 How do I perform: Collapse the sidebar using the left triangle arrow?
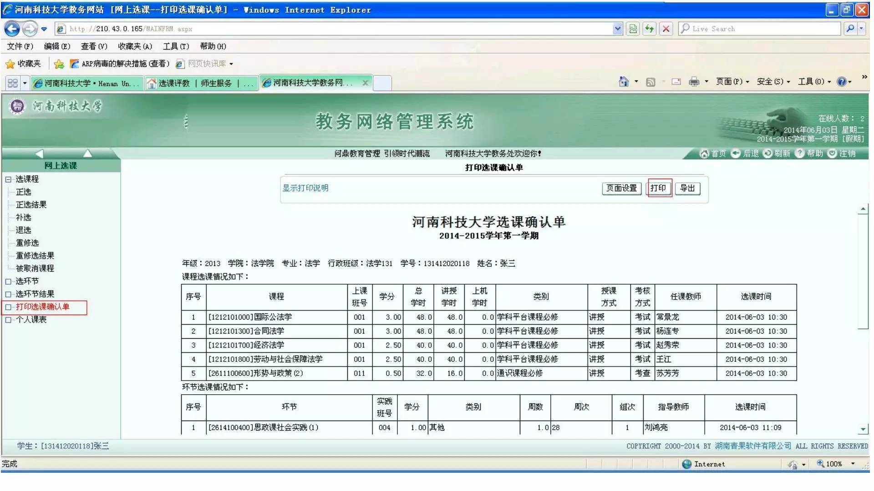coord(40,153)
